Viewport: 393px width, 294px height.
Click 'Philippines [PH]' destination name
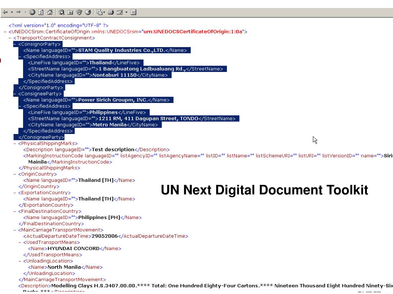coord(99,217)
